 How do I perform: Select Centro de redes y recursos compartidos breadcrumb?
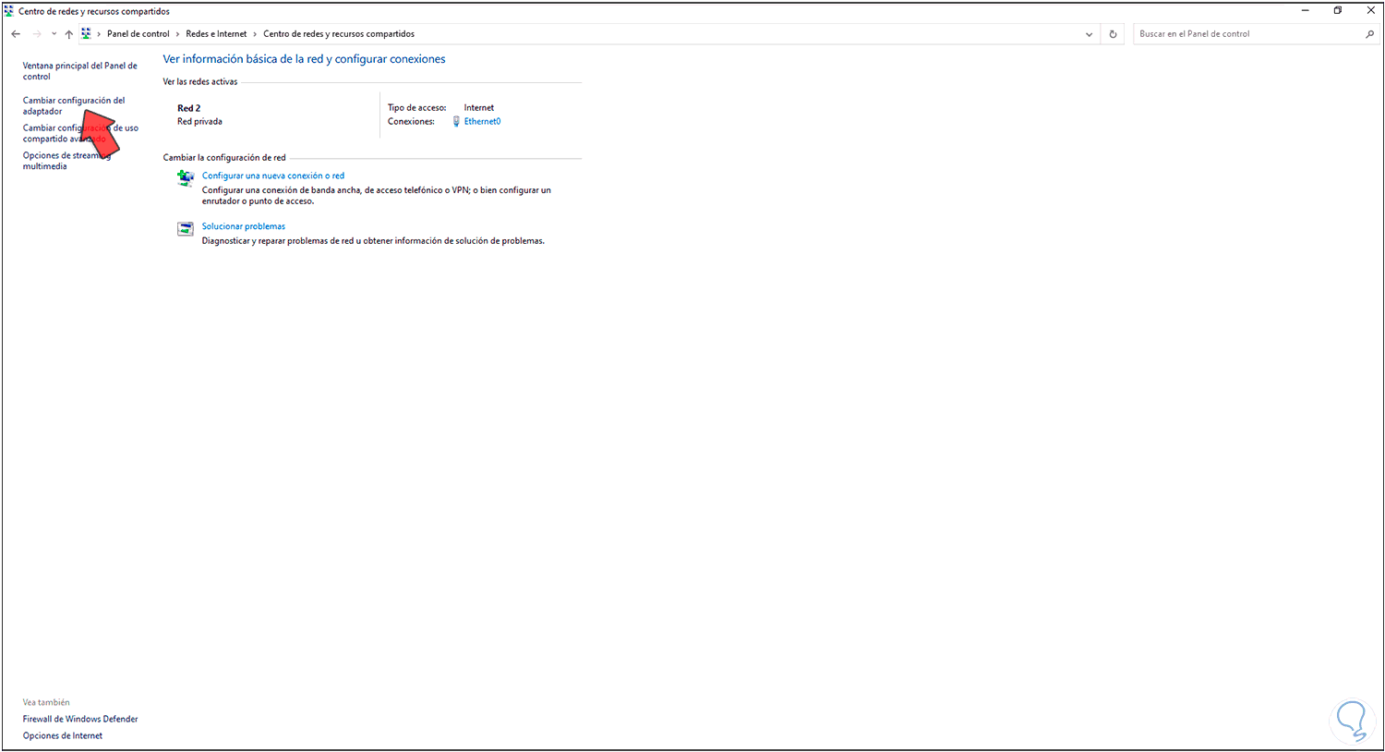pyautogui.click(x=339, y=34)
